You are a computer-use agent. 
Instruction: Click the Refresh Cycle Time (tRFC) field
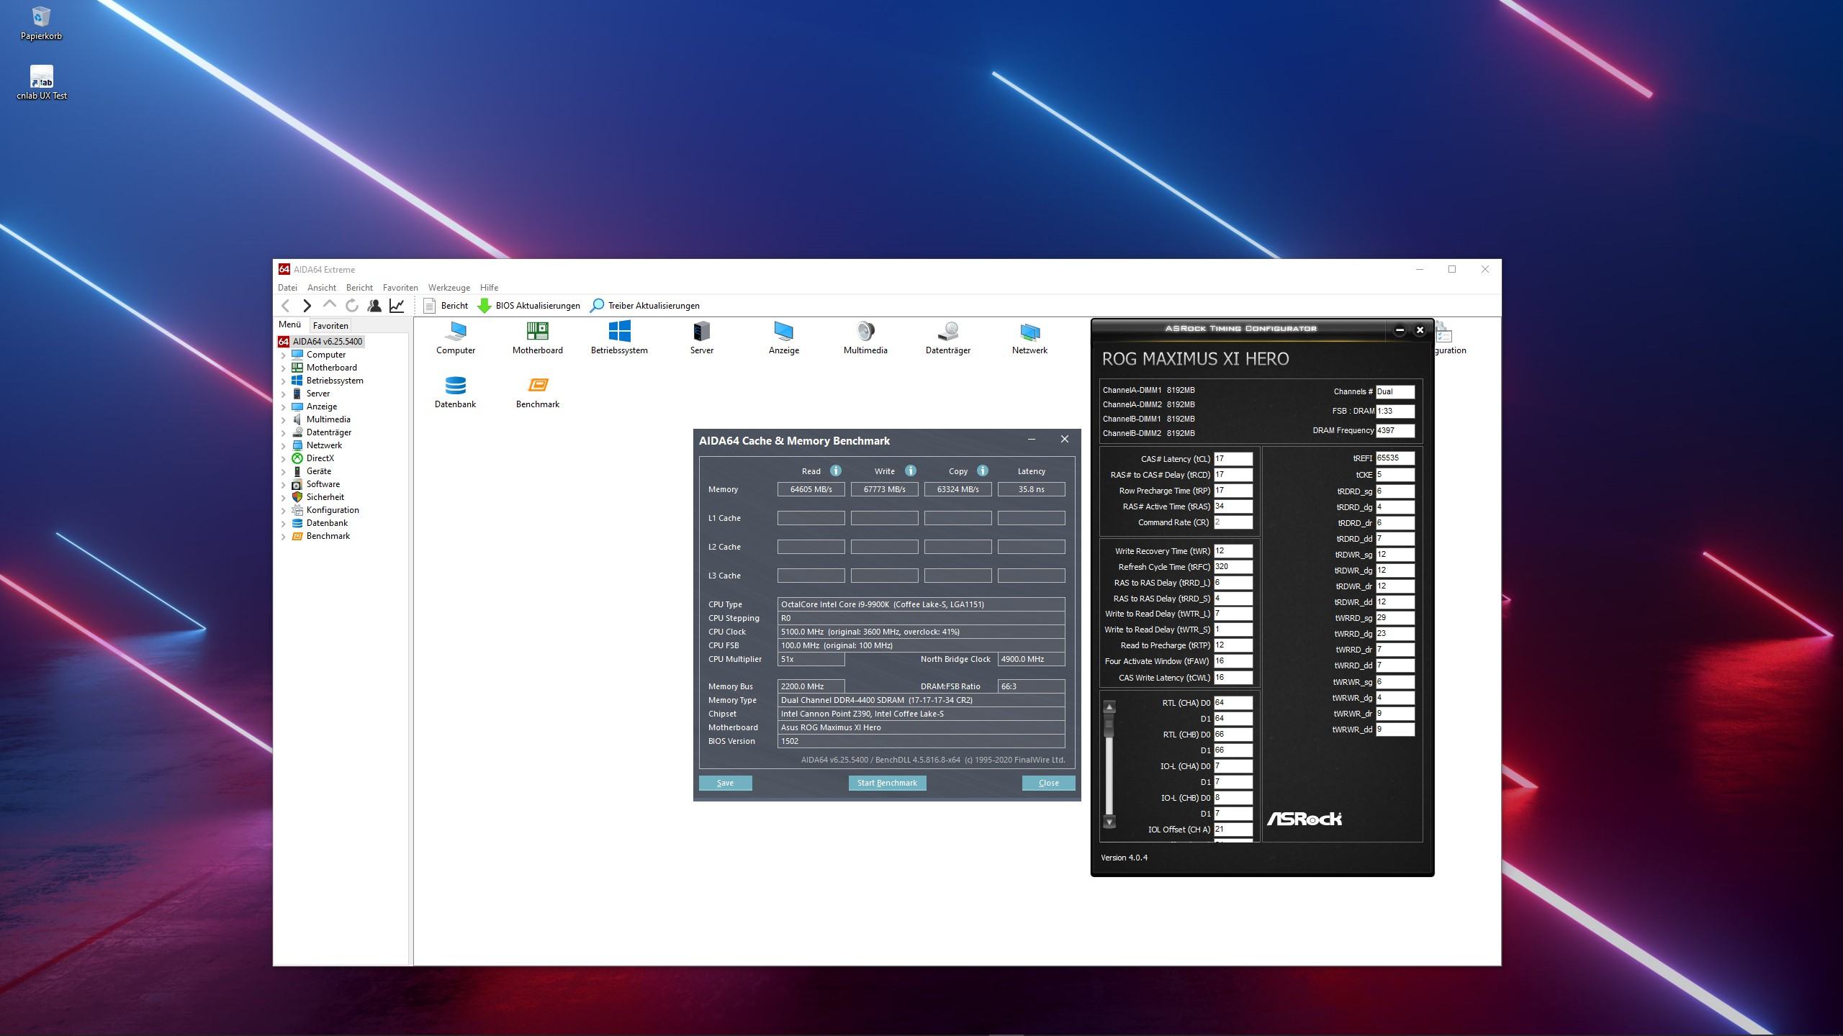1233,566
